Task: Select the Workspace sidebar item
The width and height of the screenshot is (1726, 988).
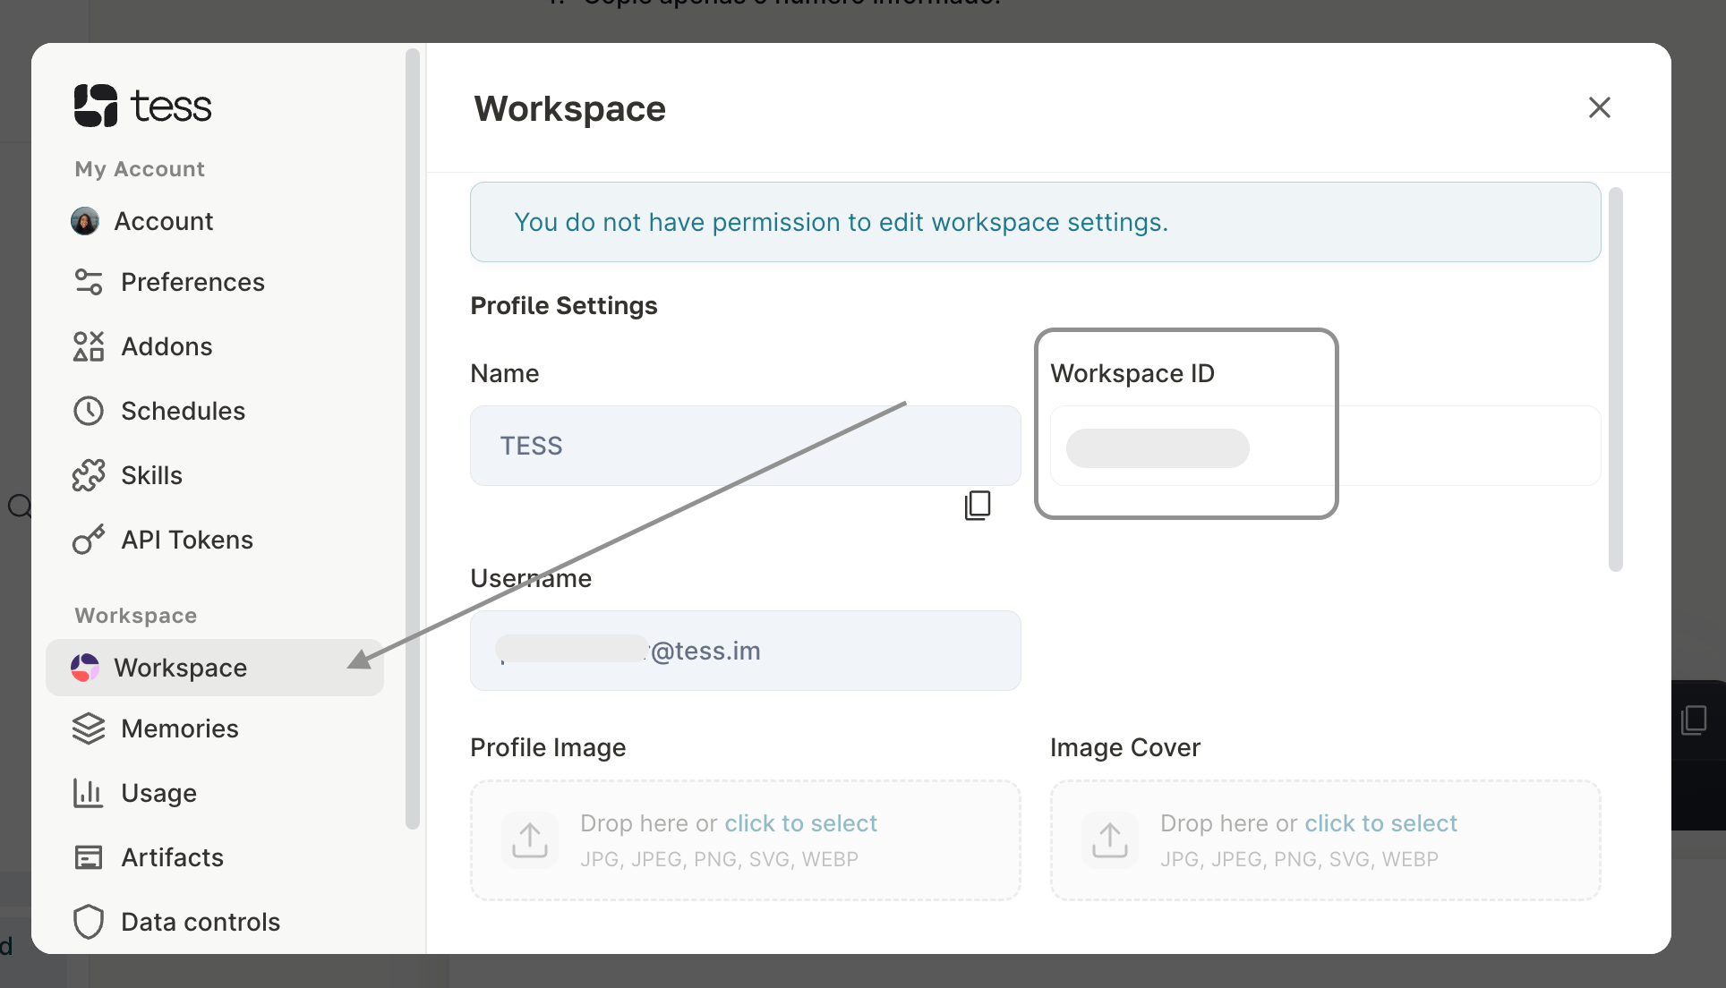Action: pyautogui.click(x=215, y=668)
